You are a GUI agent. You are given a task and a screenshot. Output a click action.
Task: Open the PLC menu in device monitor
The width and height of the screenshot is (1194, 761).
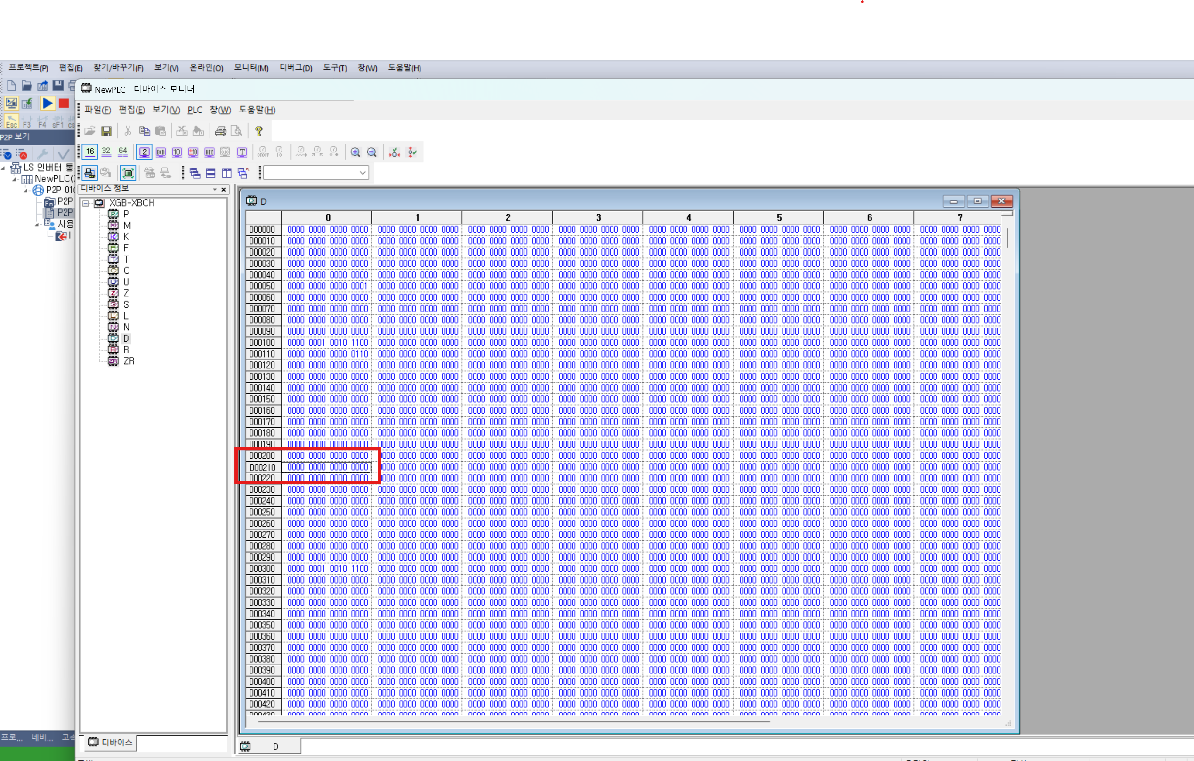(x=194, y=110)
